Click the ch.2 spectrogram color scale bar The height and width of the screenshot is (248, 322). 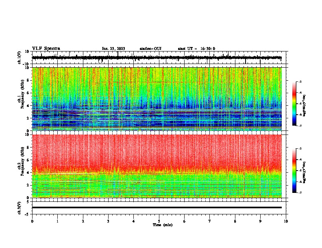[294, 171]
